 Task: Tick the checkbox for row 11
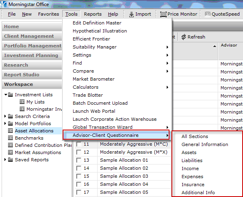click(x=78, y=144)
